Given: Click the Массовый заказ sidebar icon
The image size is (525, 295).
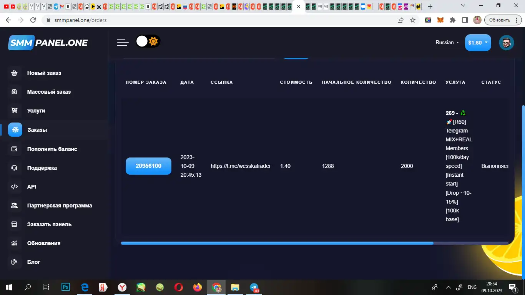Looking at the screenshot, I should 14,92.
